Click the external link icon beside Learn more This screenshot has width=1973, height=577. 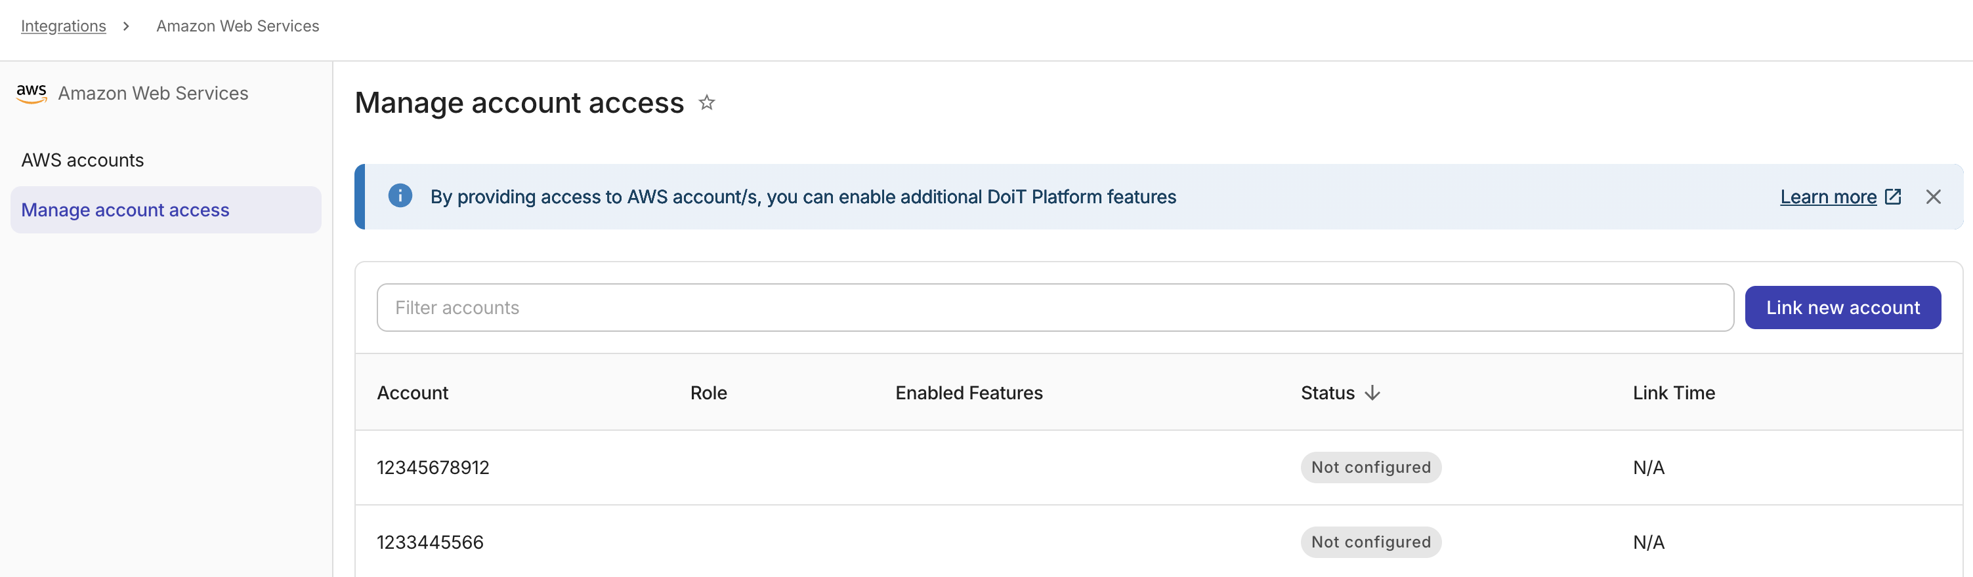click(x=1892, y=197)
